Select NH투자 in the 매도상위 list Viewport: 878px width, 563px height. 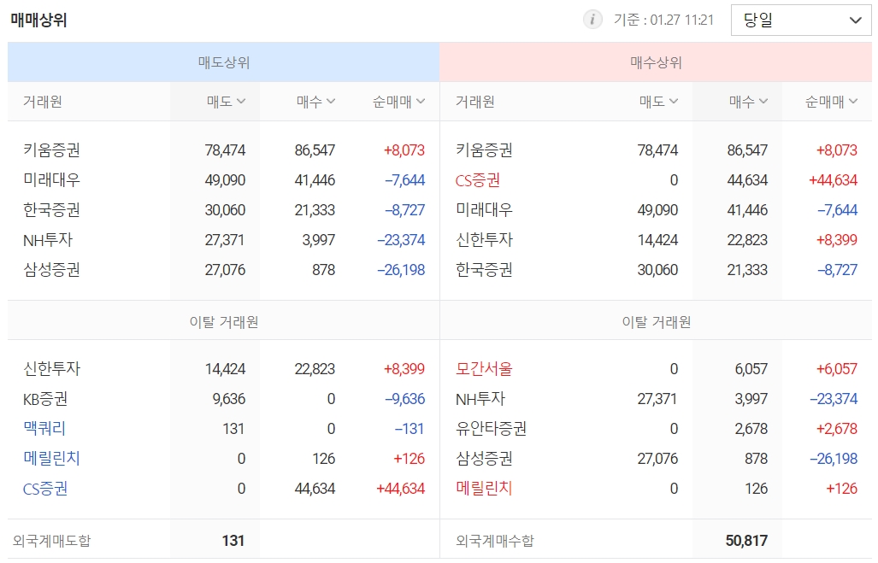coord(48,239)
